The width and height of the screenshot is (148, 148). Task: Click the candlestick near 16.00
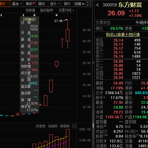click(51, 86)
